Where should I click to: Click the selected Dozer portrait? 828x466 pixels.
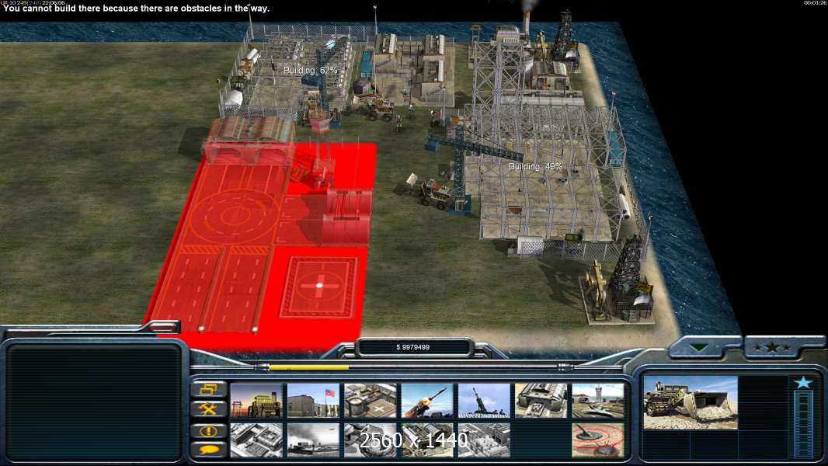[691, 402]
